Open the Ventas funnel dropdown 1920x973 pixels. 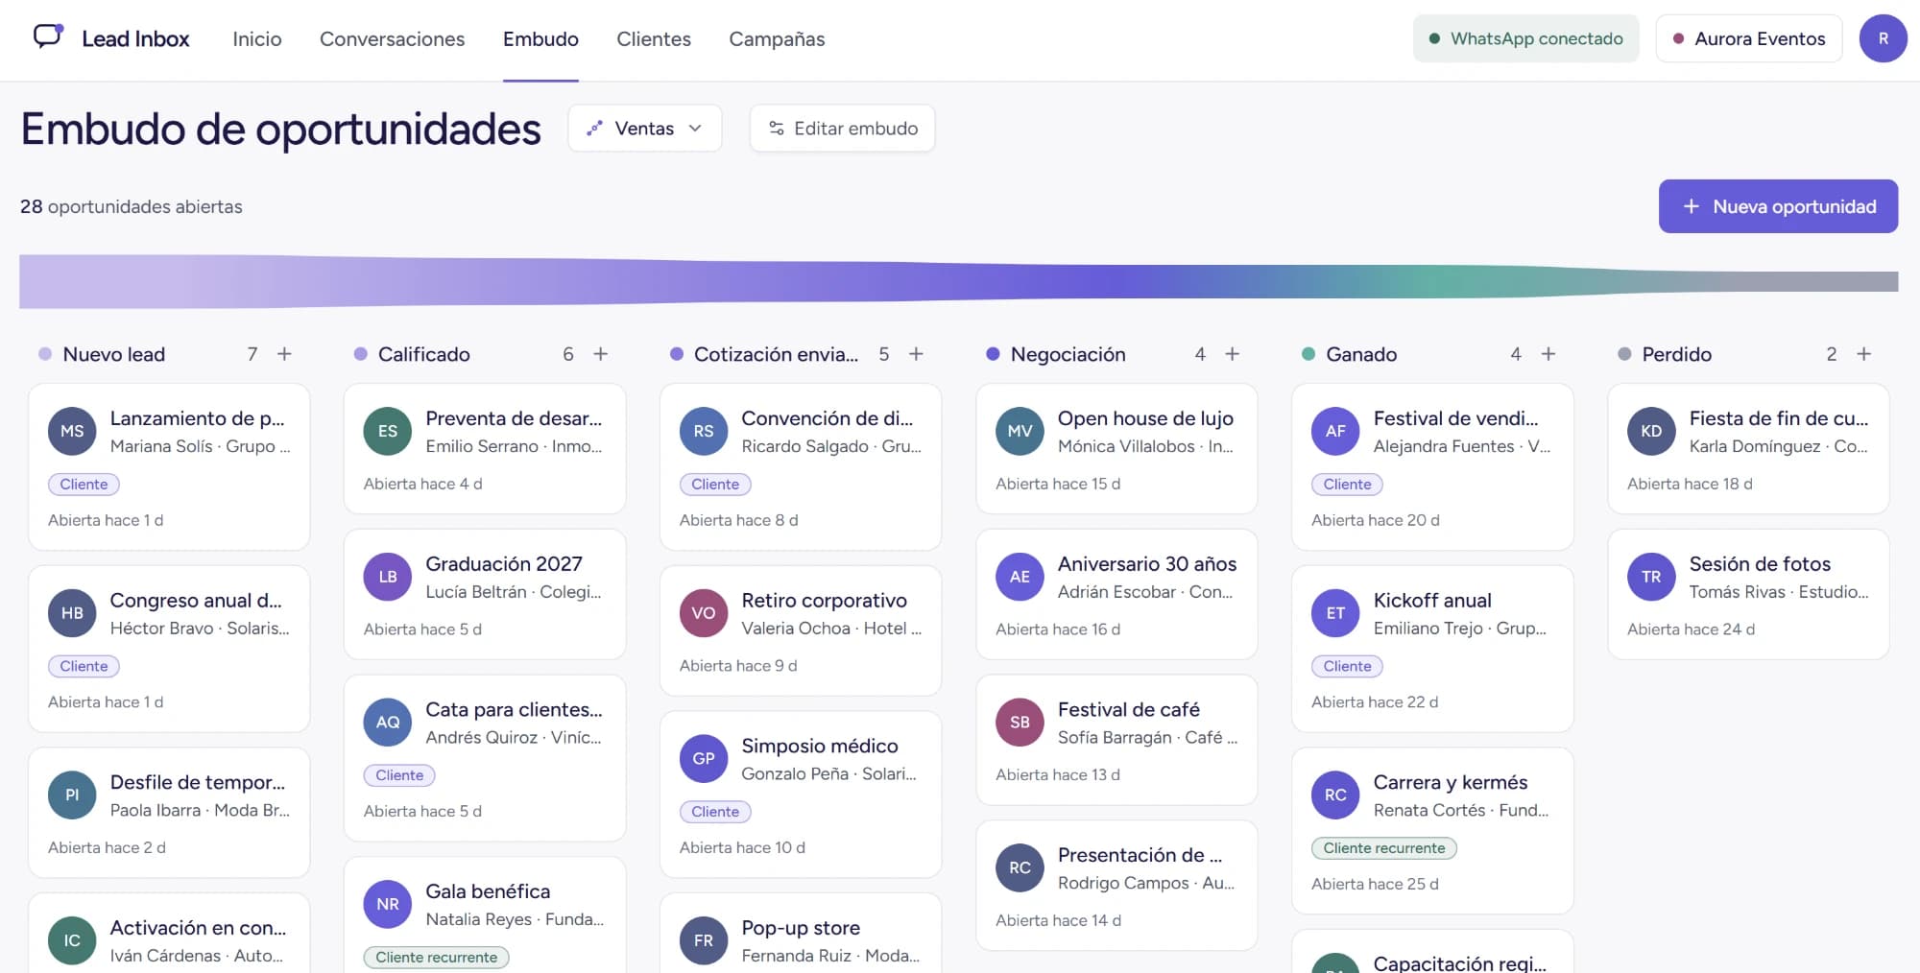(645, 128)
